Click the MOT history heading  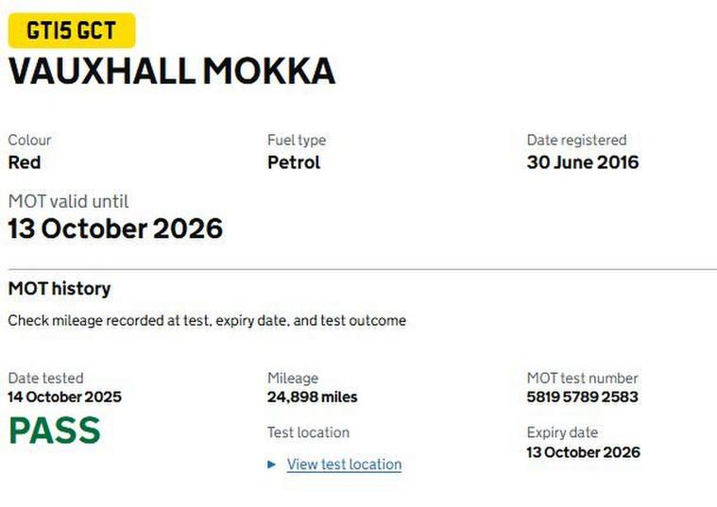pos(60,289)
